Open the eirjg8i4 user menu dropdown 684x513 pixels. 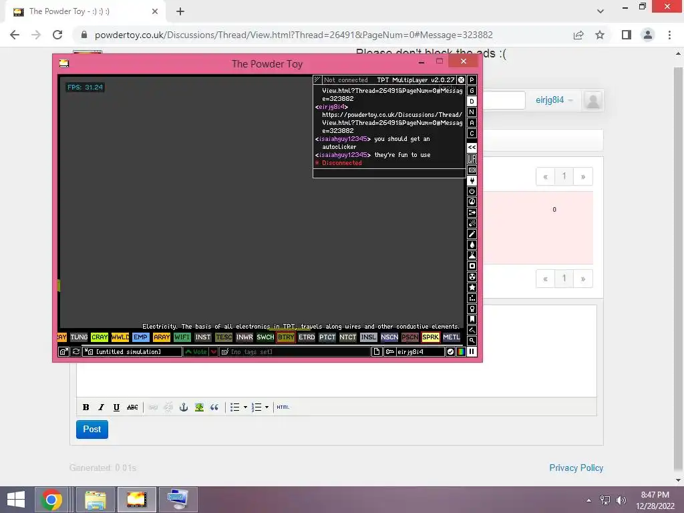coord(554,100)
